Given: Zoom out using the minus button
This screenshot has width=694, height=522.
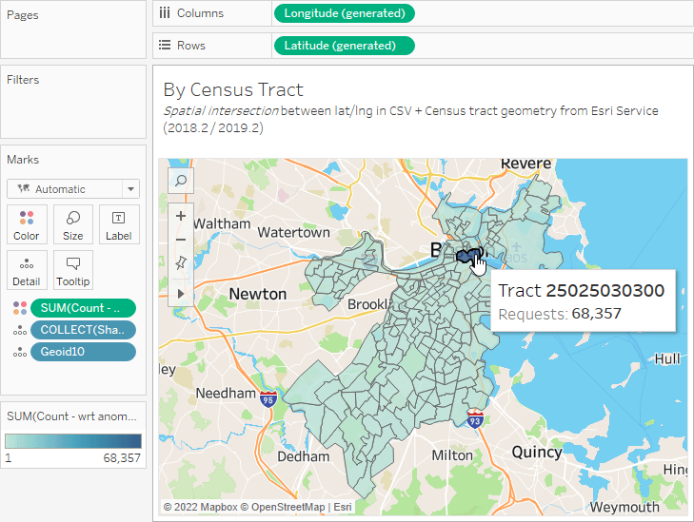Looking at the screenshot, I should click(x=181, y=240).
